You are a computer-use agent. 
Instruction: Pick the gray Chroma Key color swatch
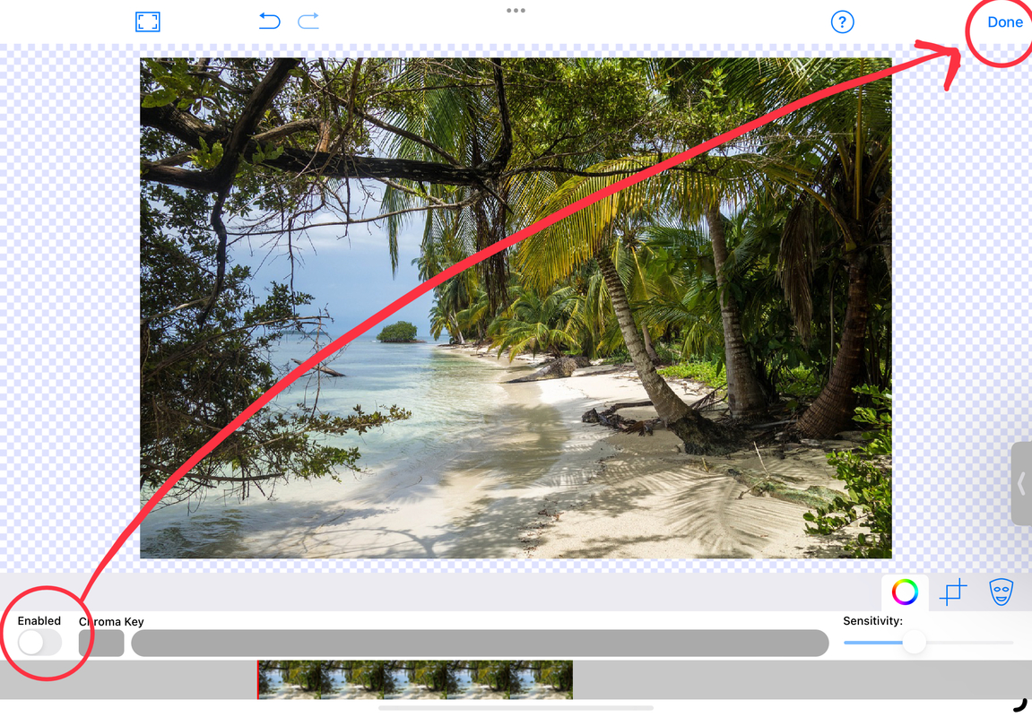(x=101, y=643)
